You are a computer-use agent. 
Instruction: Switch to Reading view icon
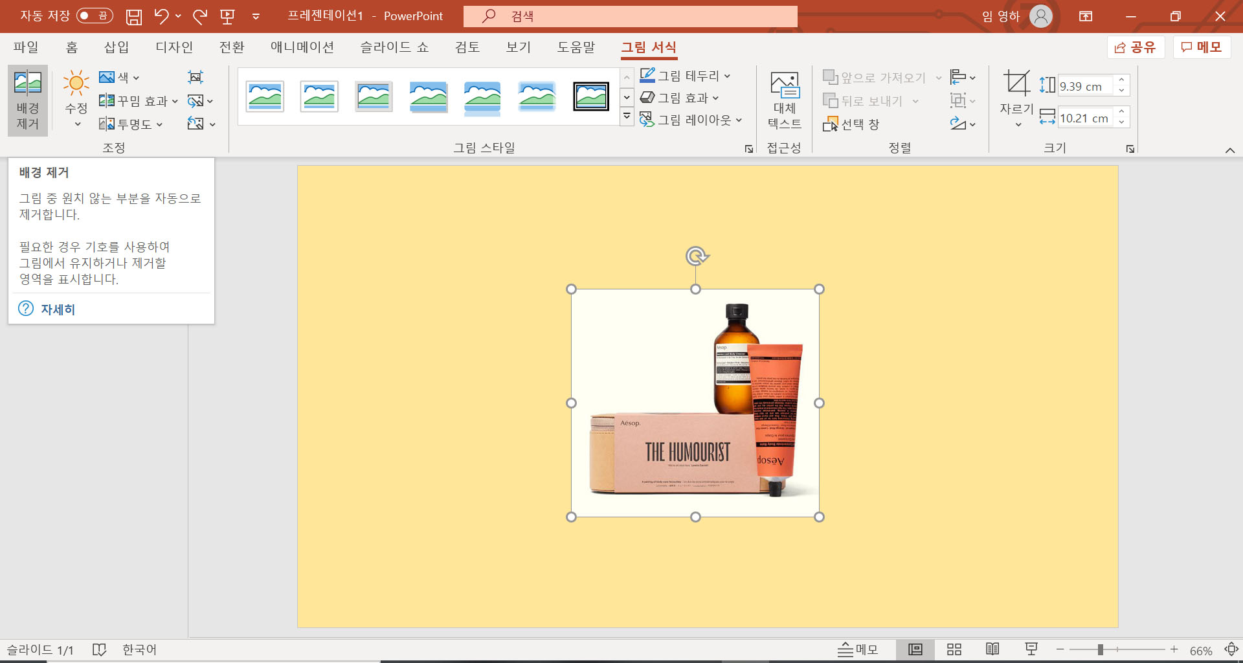pos(992,649)
